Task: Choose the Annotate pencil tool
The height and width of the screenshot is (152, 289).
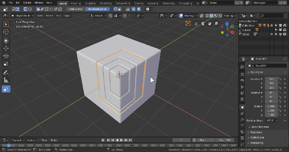Action: [x=6, y=73]
